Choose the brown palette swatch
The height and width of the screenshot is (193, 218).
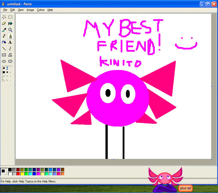pos(63,170)
